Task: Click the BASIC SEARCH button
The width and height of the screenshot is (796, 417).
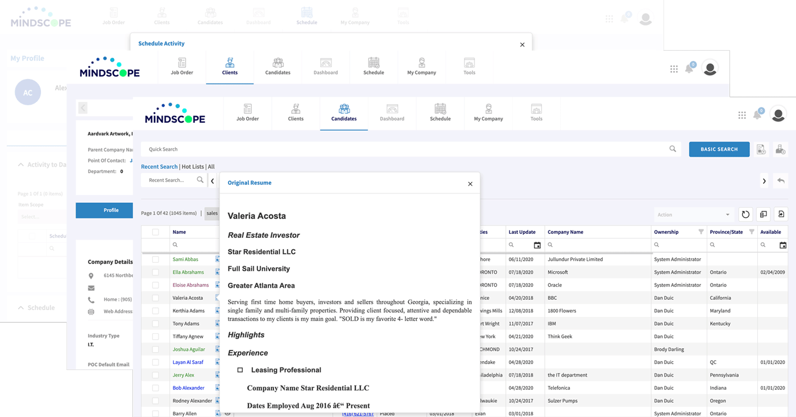Action: tap(719, 149)
